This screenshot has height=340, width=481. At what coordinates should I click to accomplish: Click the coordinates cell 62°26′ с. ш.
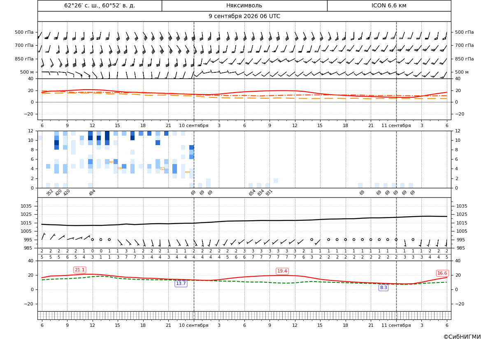coord(100,5)
